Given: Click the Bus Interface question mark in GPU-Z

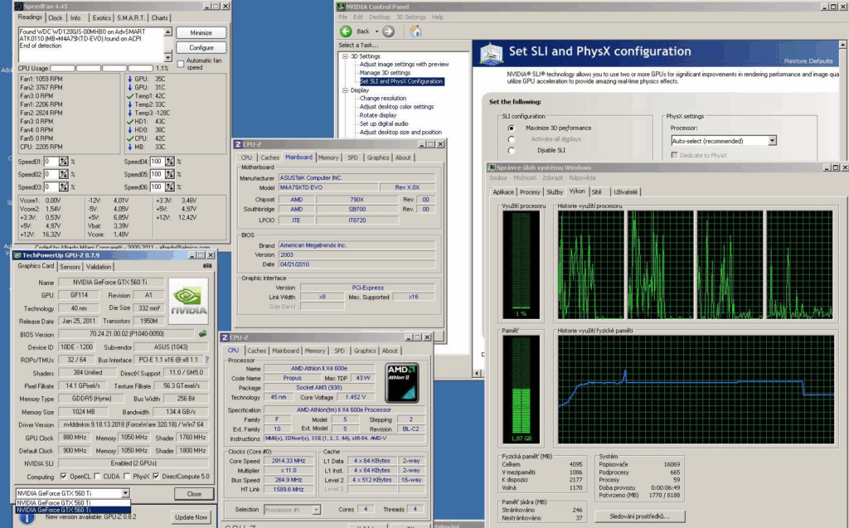Looking at the screenshot, I should click(206, 360).
